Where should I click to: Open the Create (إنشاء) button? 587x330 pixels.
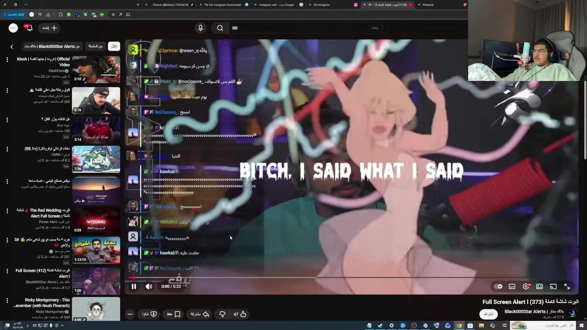pos(50,28)
